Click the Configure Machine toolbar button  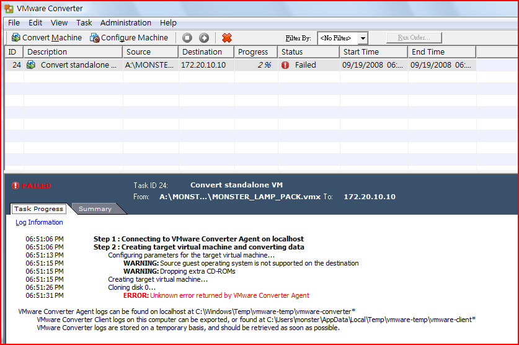129,38
